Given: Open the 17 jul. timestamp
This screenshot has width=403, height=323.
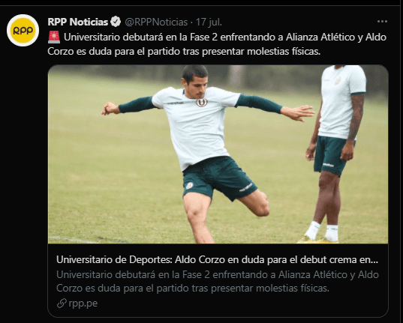Looking at the screenshot, I should (209, 22).
